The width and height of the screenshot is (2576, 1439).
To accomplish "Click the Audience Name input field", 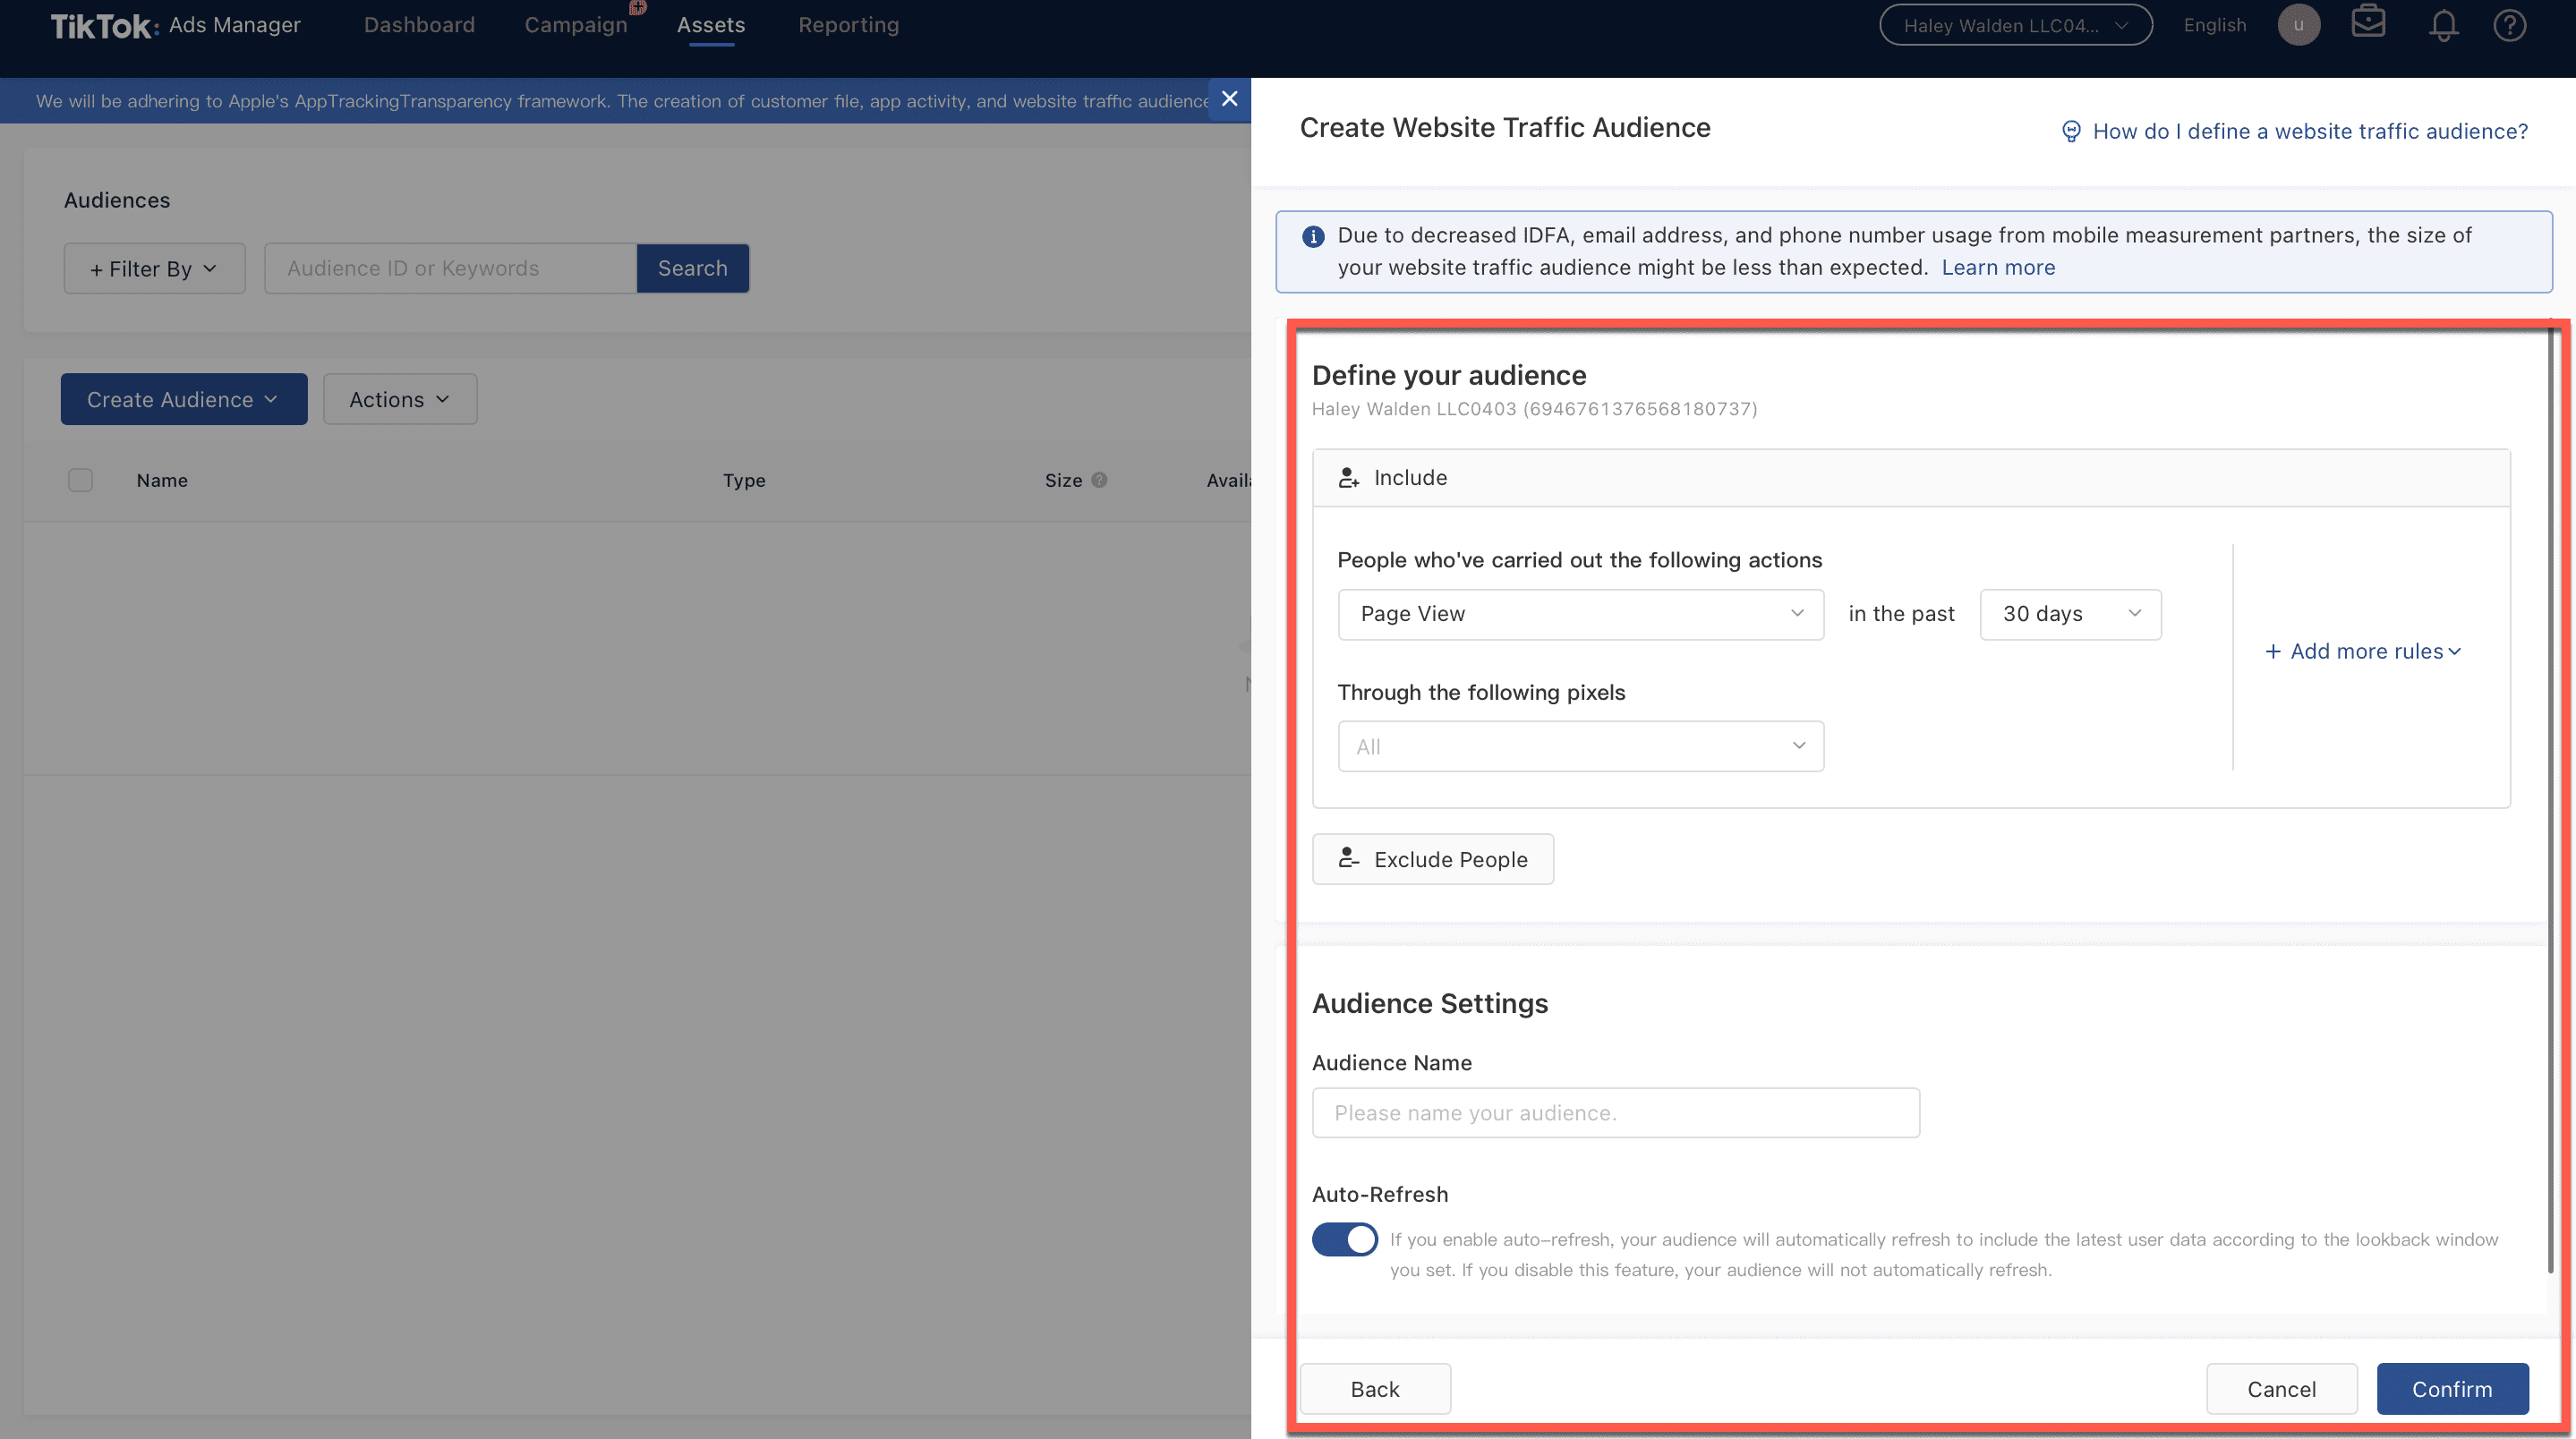I will [x=1615, y=1113].
